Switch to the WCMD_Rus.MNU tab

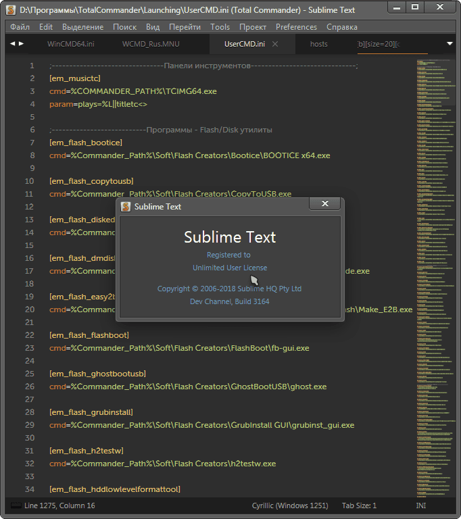pos(151,44)
